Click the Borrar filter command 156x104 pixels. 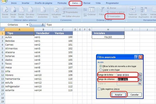pyautogui.click(x=112, y=8)
